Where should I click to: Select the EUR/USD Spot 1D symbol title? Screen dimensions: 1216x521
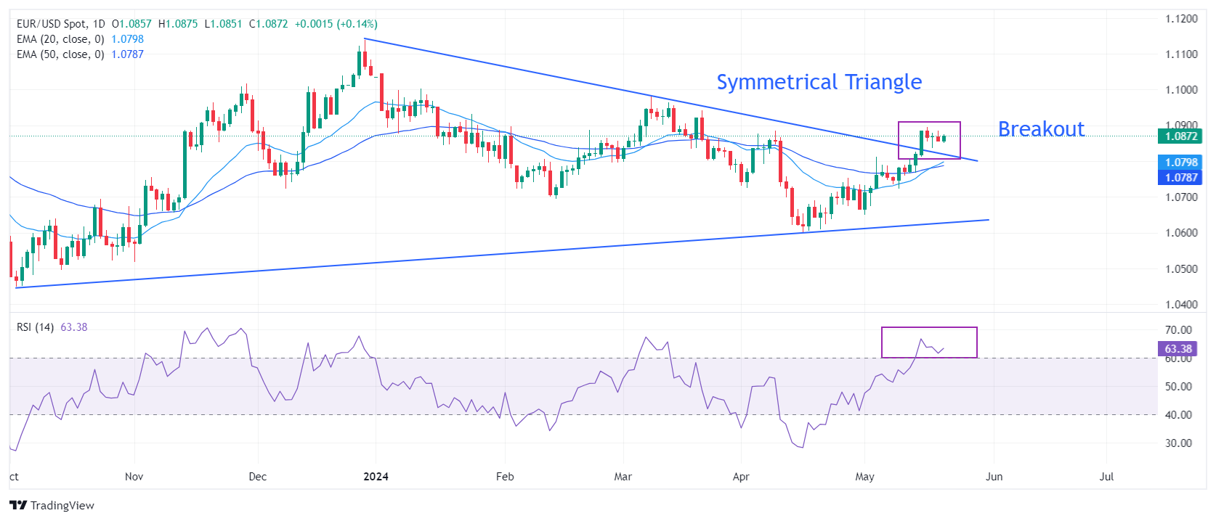[61, 24]
